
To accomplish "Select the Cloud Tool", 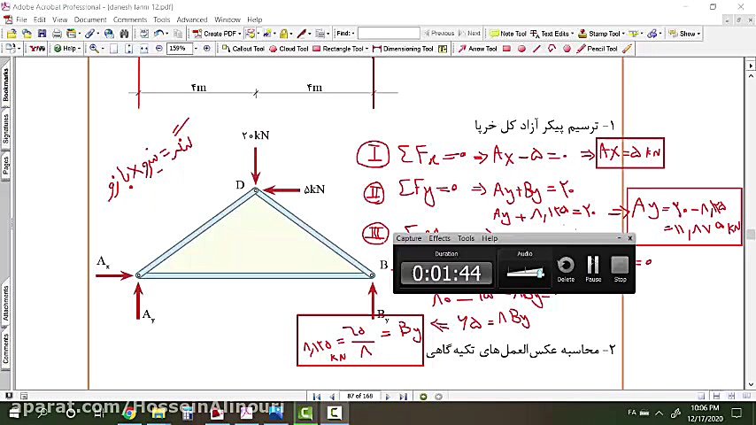I will tap(289, 49).
